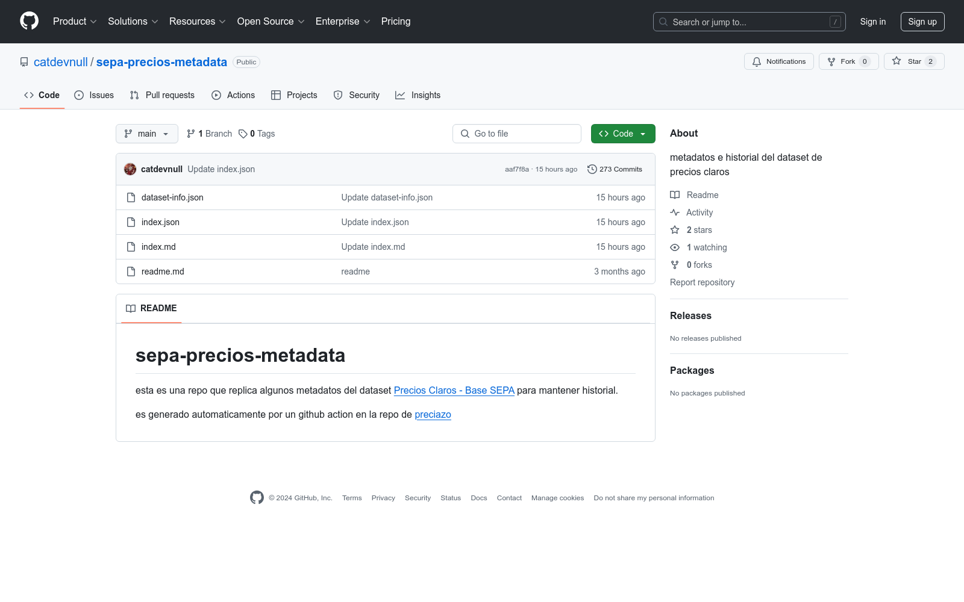Click the eye icon next to 1 watching
The image size is (964, 602).
point(675,247)
